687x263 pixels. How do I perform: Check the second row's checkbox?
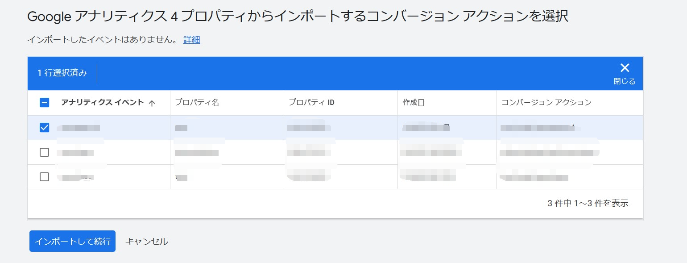[x=44, y=152]
